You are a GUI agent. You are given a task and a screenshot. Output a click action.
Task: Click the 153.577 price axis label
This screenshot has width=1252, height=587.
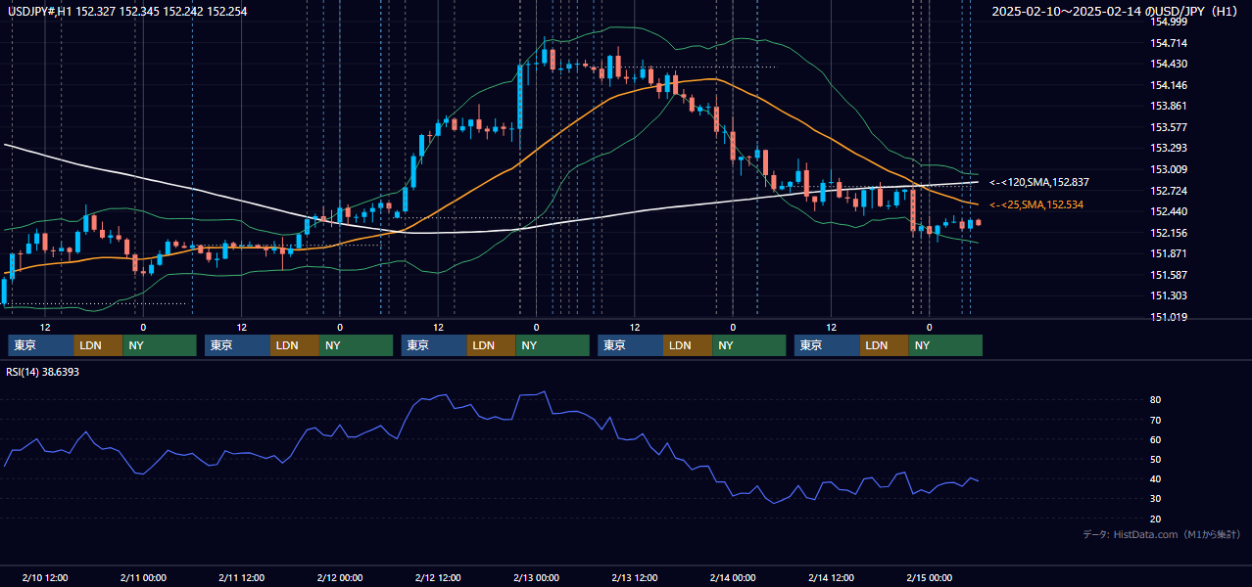[1169, 127]
